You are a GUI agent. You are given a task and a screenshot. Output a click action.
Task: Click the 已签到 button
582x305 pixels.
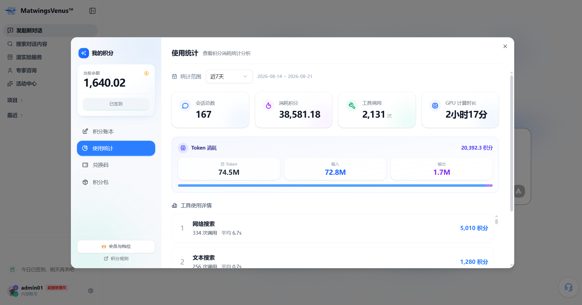tap(116, 104)
